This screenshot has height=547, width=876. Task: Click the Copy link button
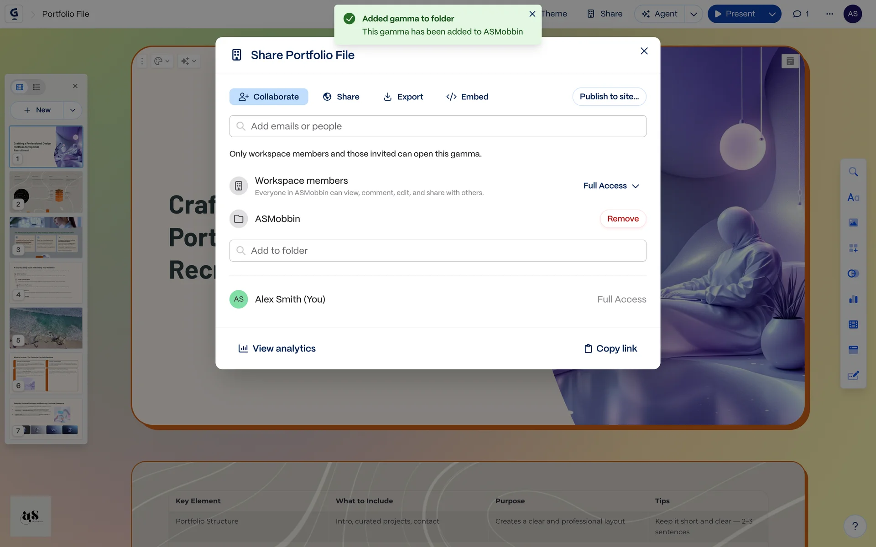point(610,349)
